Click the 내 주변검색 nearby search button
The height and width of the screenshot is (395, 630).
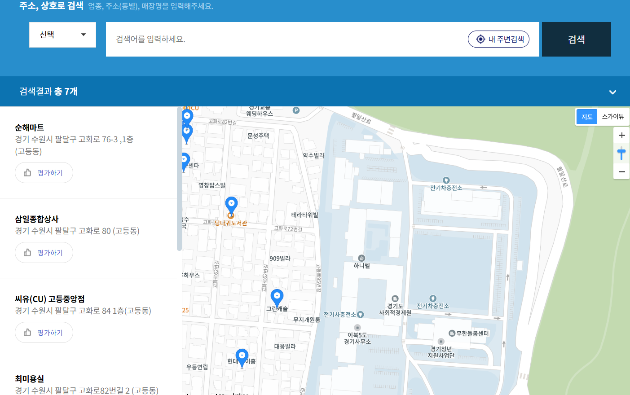(498, 39)
